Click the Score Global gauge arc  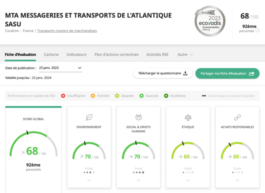(x=33, y=144)
